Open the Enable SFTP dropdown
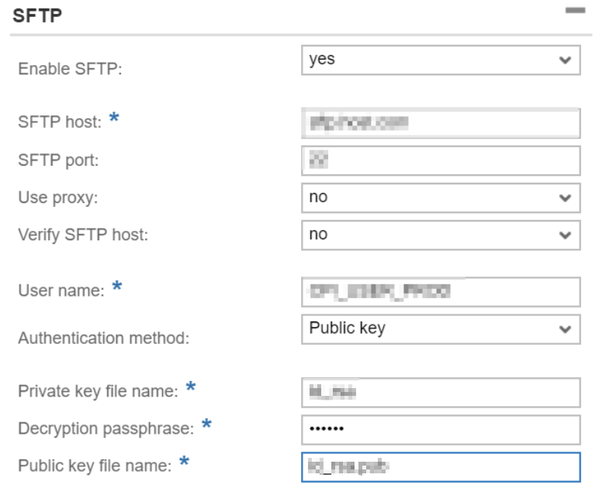Screen dimensions: 616x502 pos(440,60)
